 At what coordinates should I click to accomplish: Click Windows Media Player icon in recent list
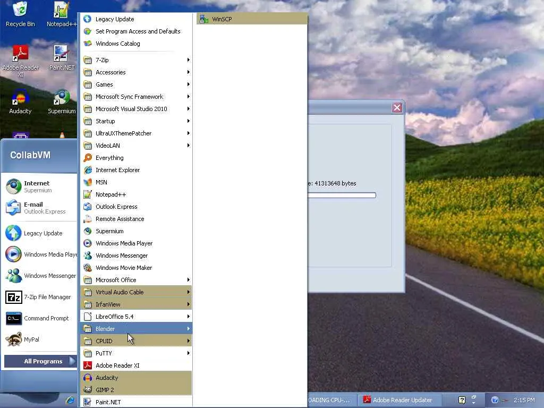13,254
